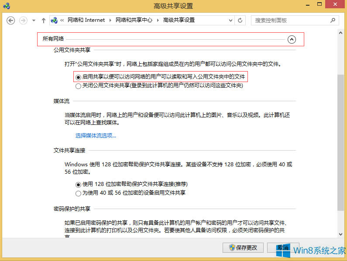Open 选择媒体流选项 link
Screen dimensions: 347x261
coord(96,136)
